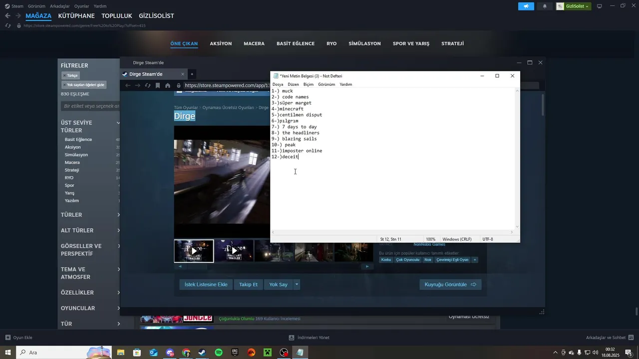This screenshot has width=639, height=359.
Task: Open Minecraft icon in the taskbar
Action: coord(268,353)
